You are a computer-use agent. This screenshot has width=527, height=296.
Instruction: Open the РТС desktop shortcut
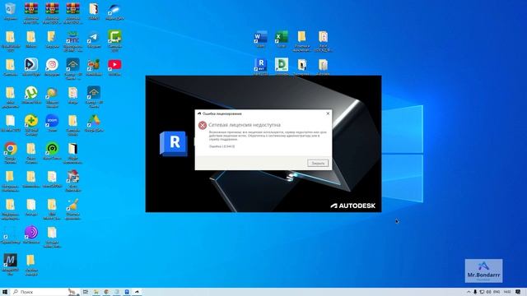pos(72,40)
